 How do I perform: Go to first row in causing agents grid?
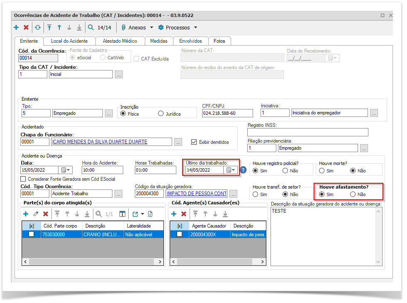(195, 214)
